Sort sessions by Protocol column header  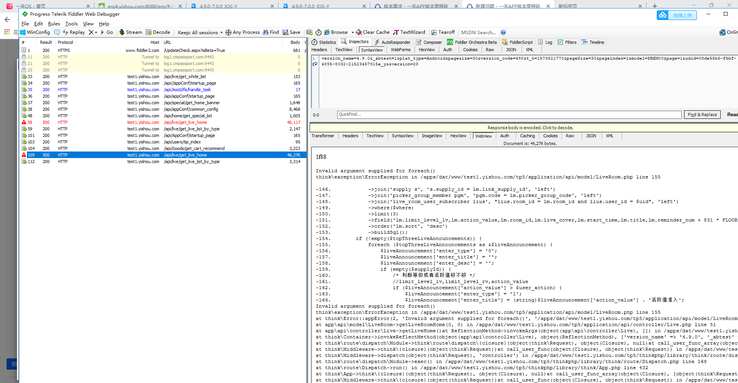point(65,42)
